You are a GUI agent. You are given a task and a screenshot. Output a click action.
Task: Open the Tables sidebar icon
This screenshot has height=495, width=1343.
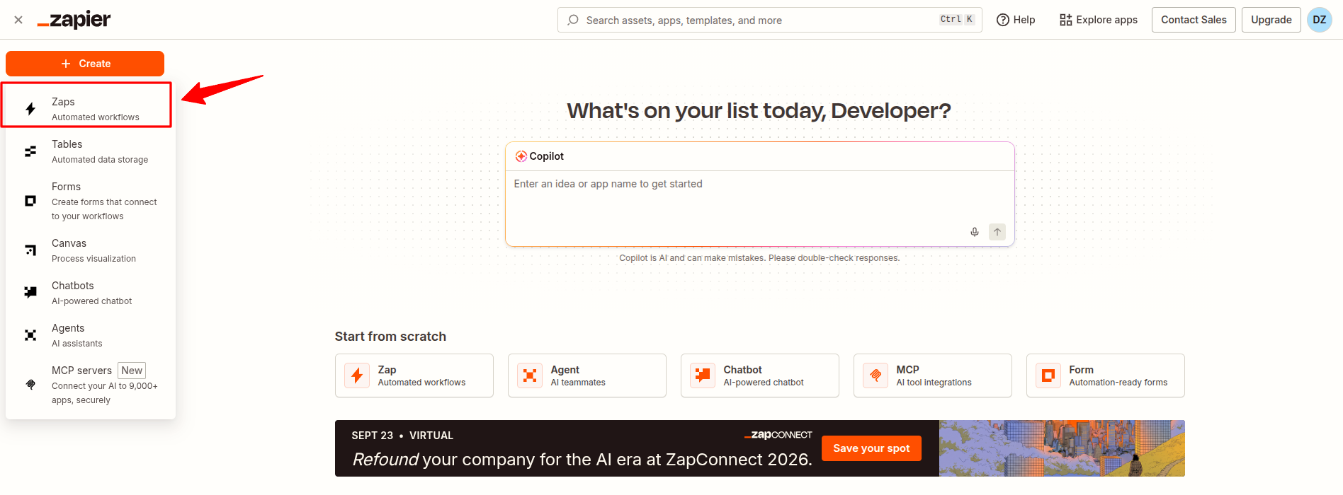click(x=30, y=151)
